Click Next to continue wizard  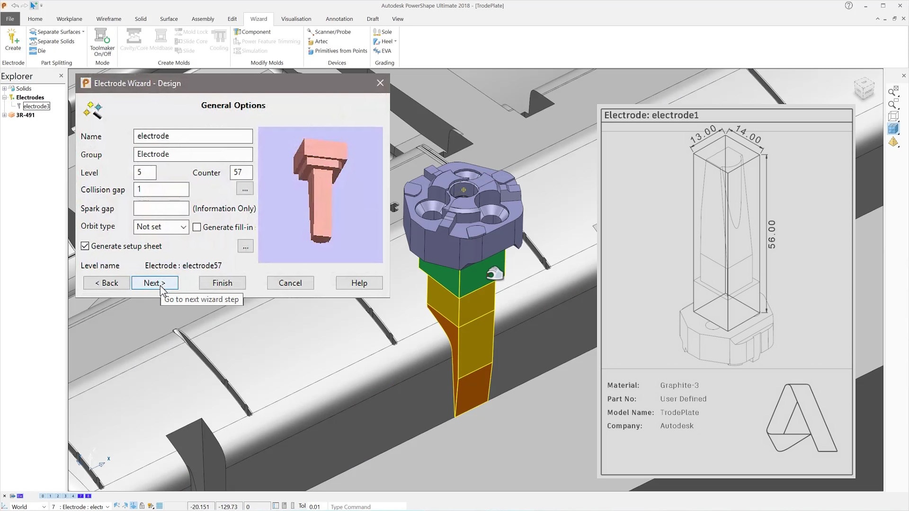pyautogui.click(x=155, y=283)
